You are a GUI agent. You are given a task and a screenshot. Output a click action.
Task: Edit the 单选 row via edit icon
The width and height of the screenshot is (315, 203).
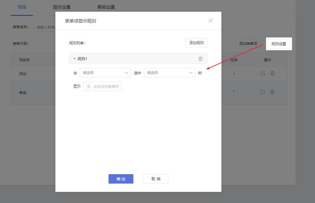[262, 92]
